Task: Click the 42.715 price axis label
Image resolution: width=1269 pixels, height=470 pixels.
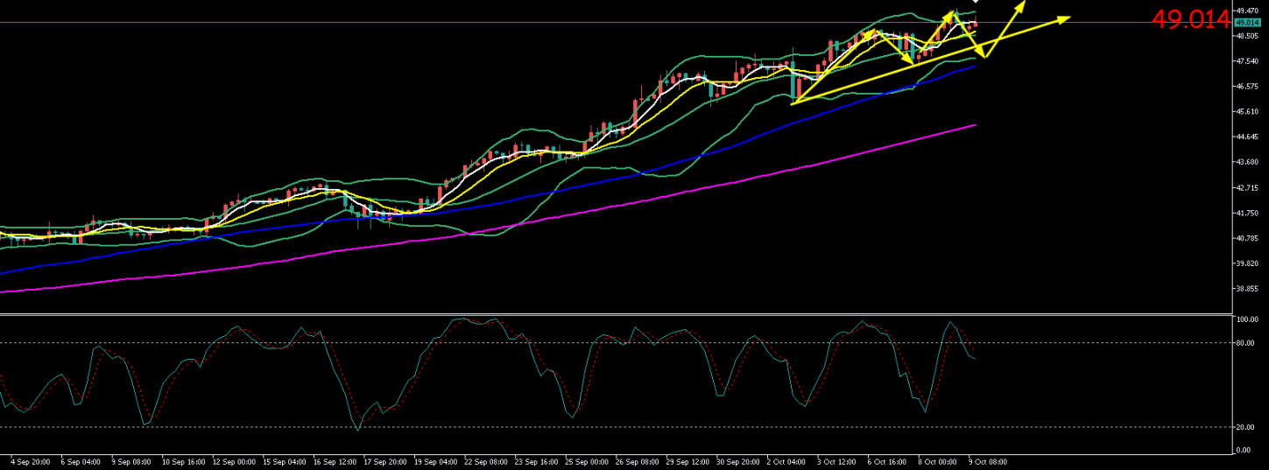Action: point(1246,187)
